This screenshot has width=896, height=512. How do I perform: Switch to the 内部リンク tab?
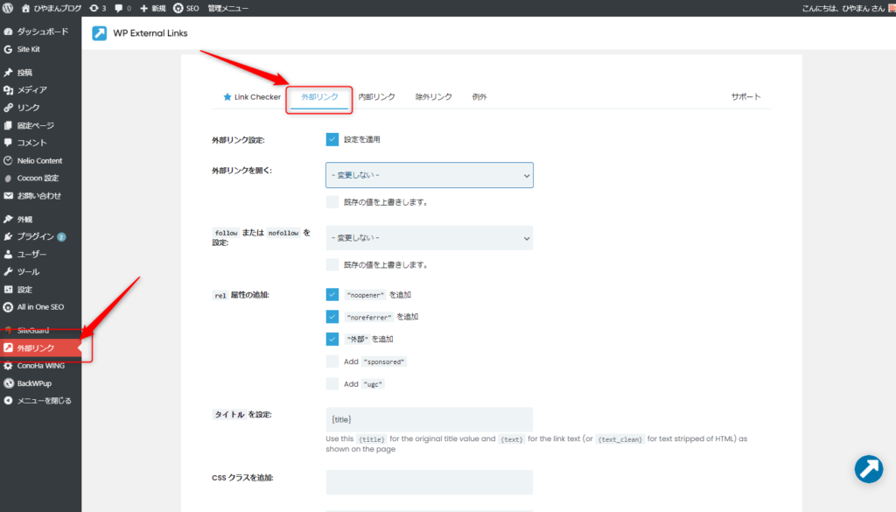tap(376, 97)
